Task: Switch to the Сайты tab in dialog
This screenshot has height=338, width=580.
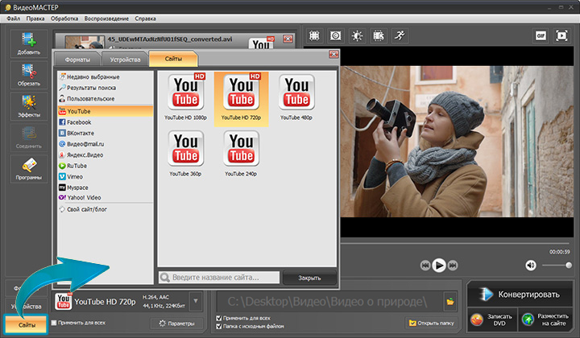Action: [173, 59]
